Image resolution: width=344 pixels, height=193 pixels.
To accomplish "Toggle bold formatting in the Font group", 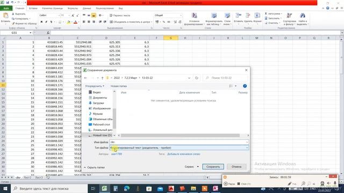I will [x=41, y=22].
